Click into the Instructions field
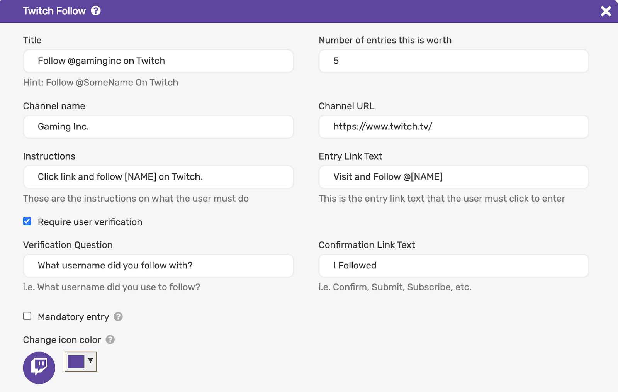This screenshot has width=618, height=392. (x=158, y=177)
